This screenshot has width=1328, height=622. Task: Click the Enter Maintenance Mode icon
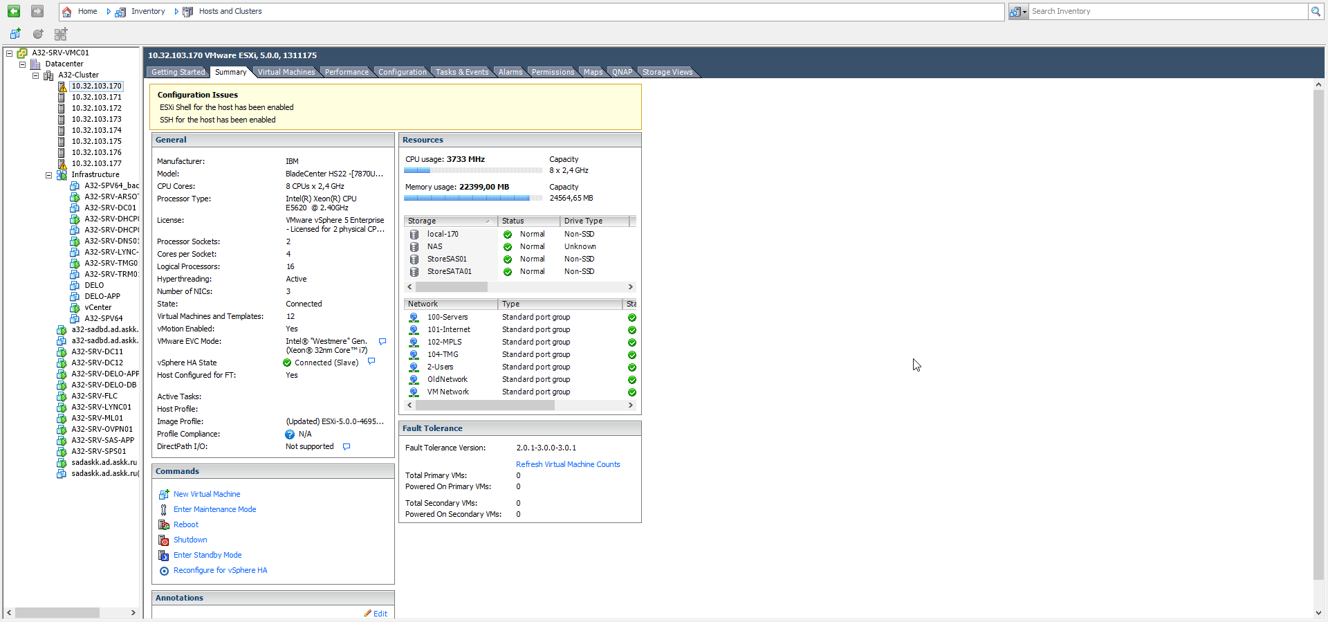pyautogui.click(x=164, y=509)
